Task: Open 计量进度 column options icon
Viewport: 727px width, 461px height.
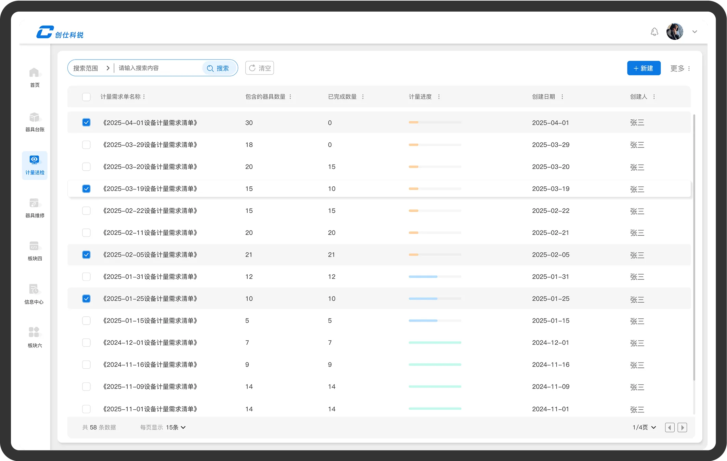Action: tap(439, 97)
